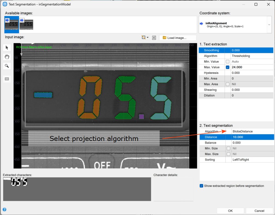Click the Load image button
Image resolution: width=275 pixels, height=215 pixels.
(177, 38)
